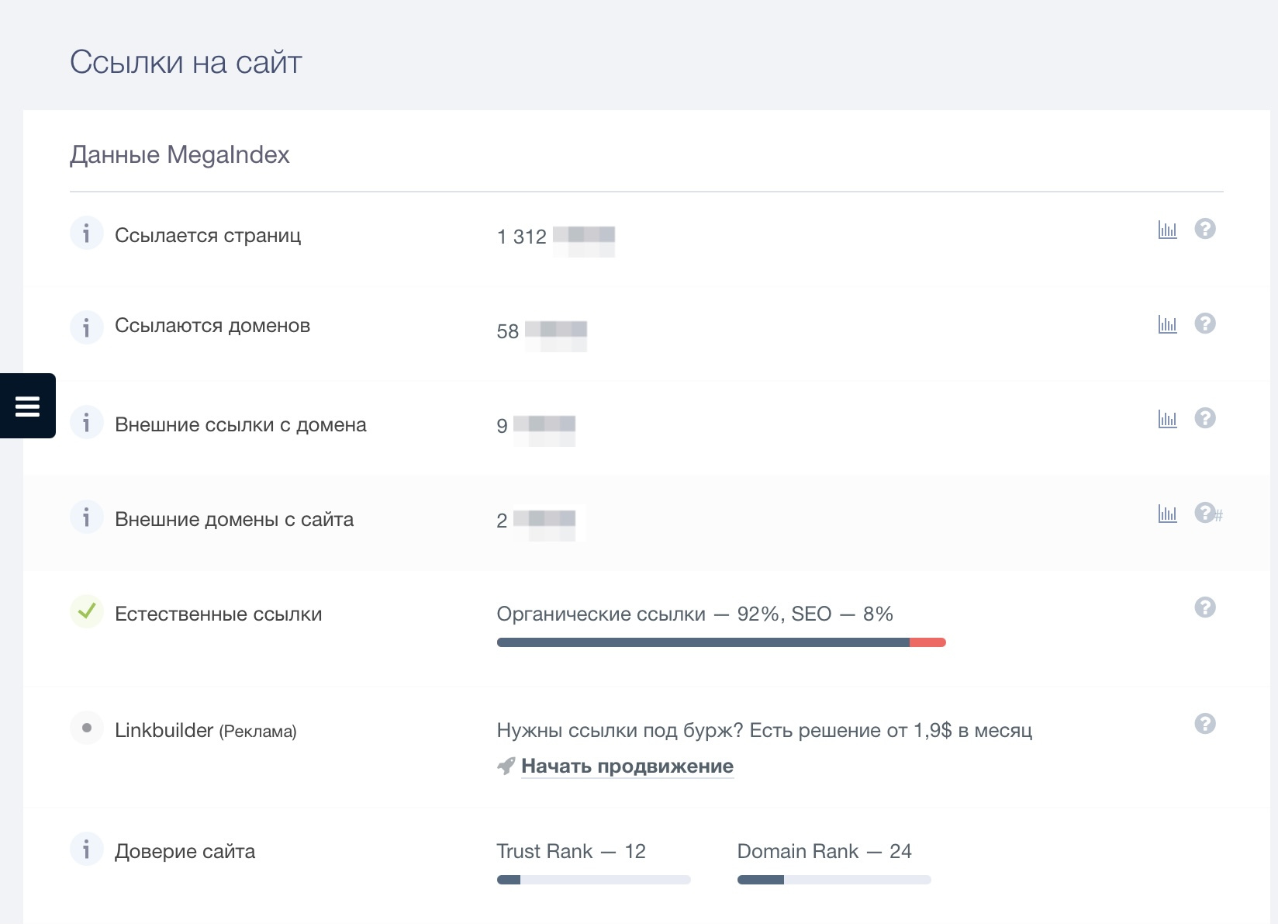Viewport: 1278px width, 924px height.
Task: Click the Внешние домены с сайта label
Action: 234,520
